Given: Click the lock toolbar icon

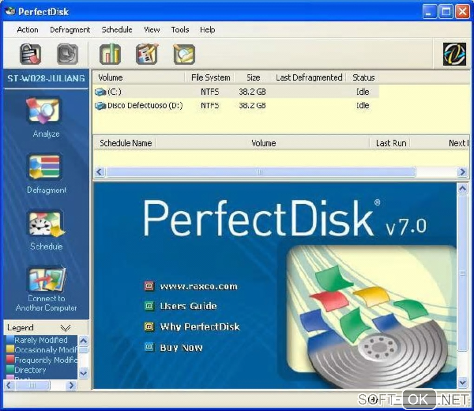Looking at the screenshot, I should point(31,54).
